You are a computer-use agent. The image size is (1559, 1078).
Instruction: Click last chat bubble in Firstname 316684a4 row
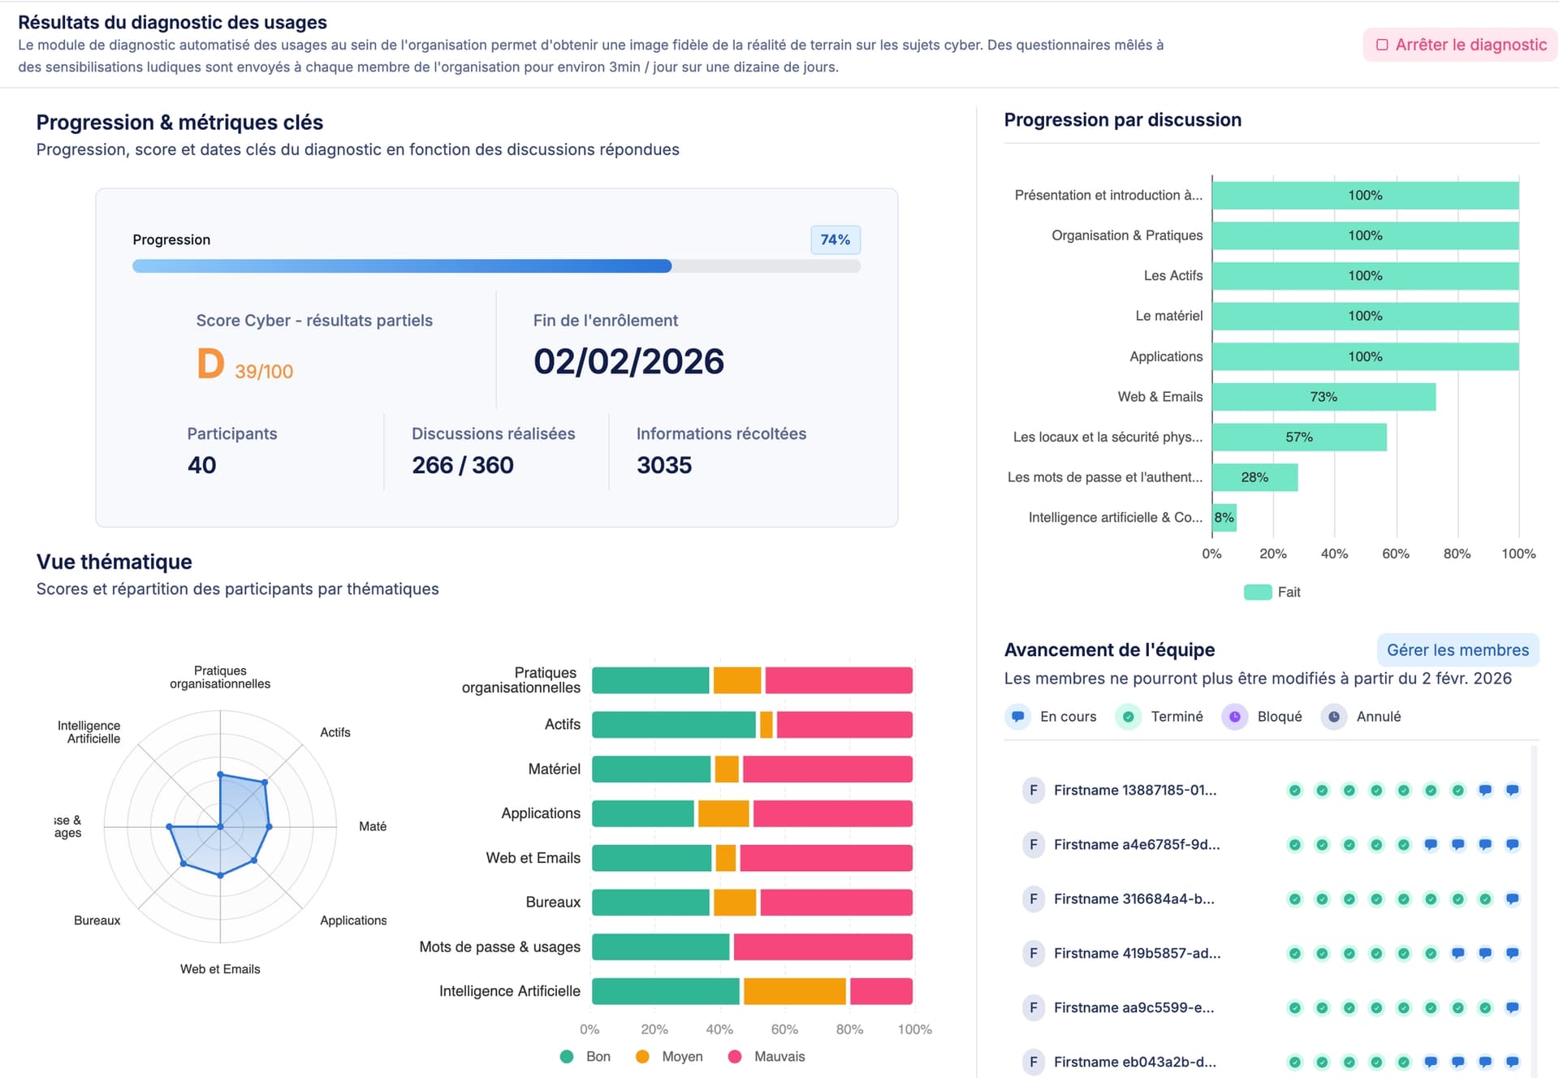click(1512, 899)
